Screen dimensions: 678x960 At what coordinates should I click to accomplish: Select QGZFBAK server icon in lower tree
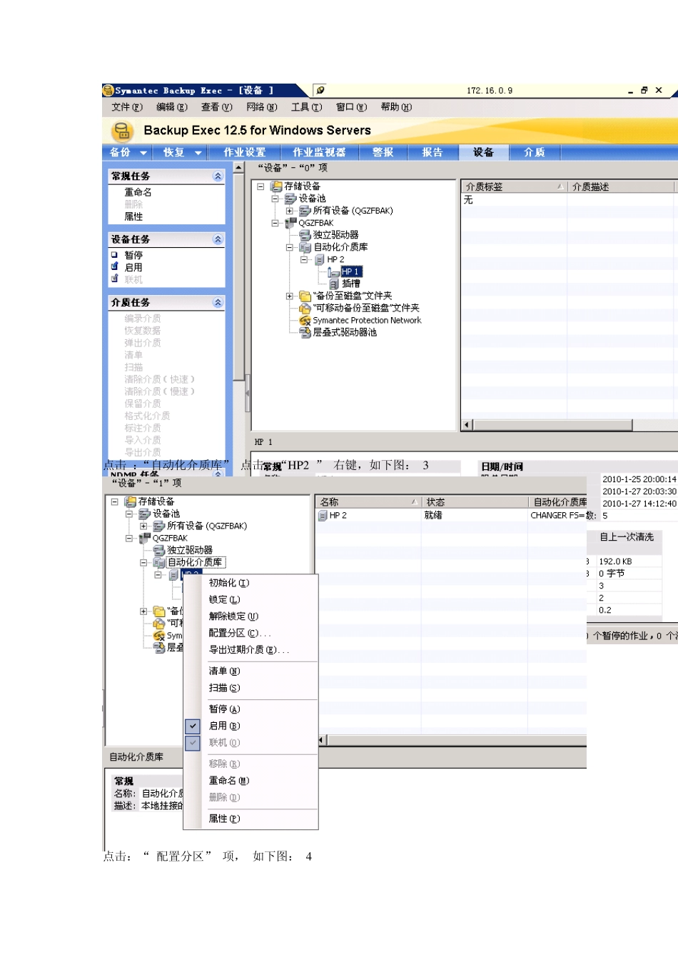[145, 538]
